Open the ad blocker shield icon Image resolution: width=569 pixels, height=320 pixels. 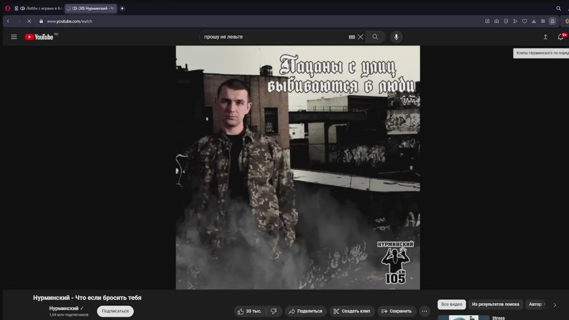(506, 21)
